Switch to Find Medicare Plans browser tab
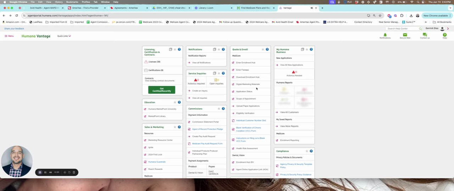The height and width of the screenshot is (191, 454). 255,8
